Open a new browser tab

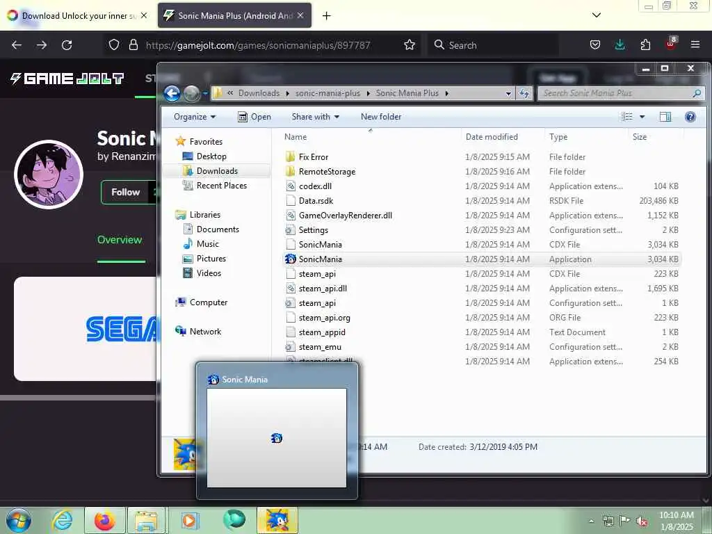click(327, 16)
